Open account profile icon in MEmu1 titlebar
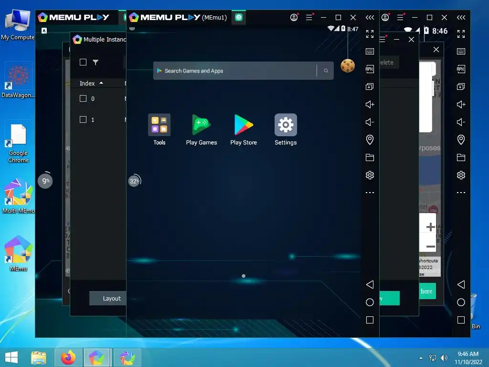 (x=294, y=18)
